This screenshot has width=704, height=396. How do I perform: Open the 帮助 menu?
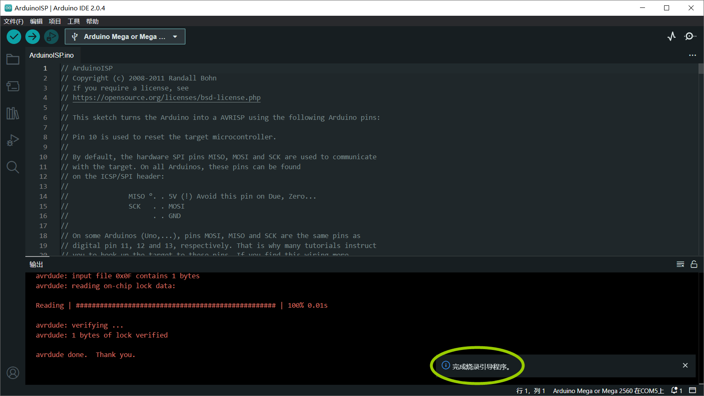[x=92, y=21]
